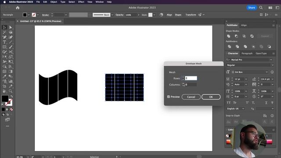Open Edit Toolbar three dots
This screenshot has width=281, height=158.
[7, 126]
